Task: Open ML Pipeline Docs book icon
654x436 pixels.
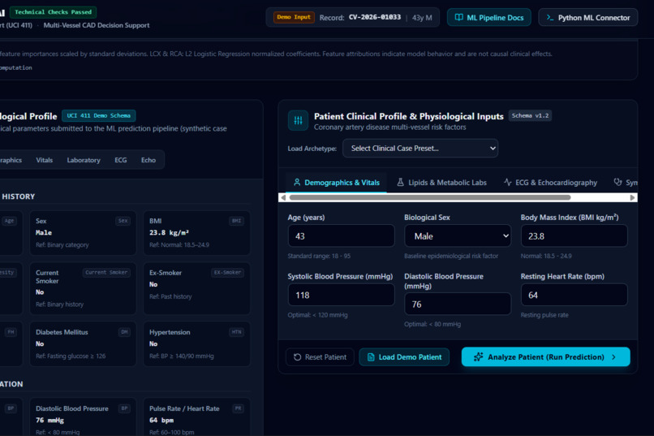Action: (x=458, y=18)
